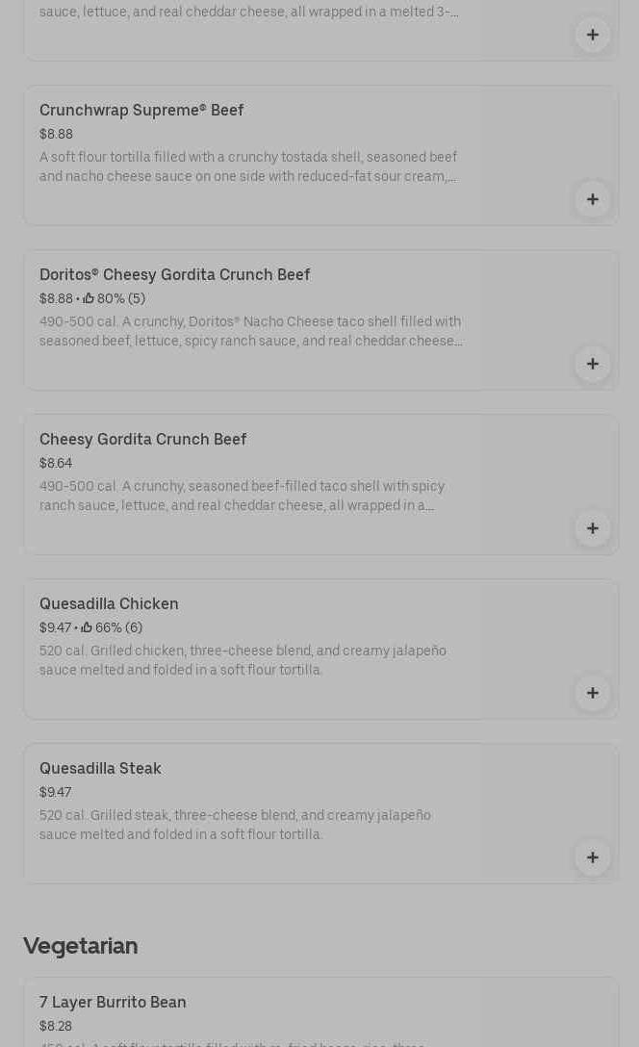Image resolution: width=639 pixels, height=1047 pixels.
Task: Open the Quesadilla Steak item title
Action: point(100,769)
